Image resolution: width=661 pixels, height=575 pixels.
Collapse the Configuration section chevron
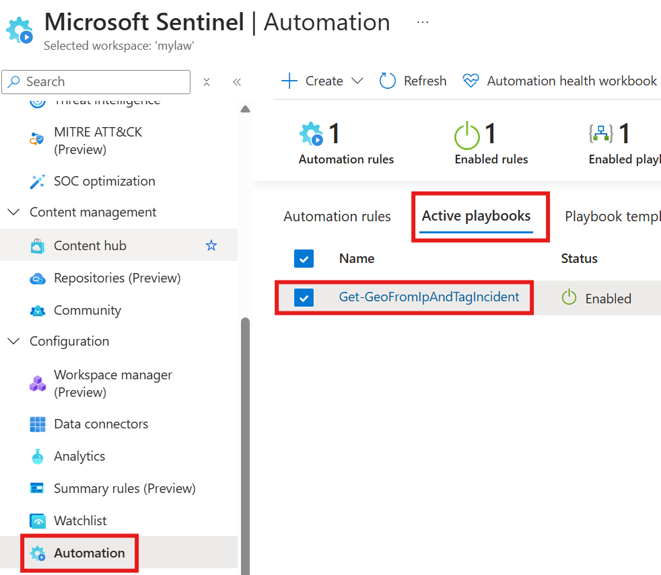point(13,341)
